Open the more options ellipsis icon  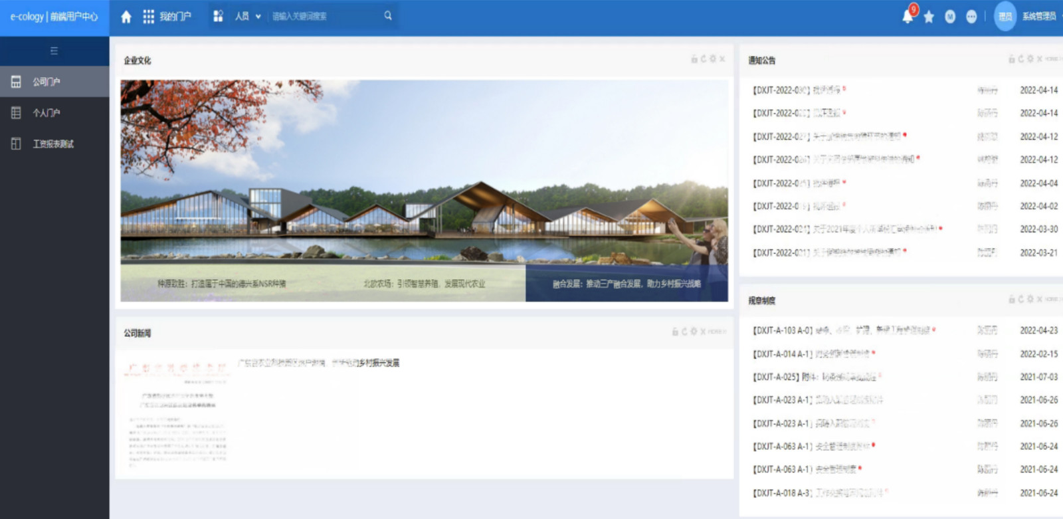pos(971,17)
